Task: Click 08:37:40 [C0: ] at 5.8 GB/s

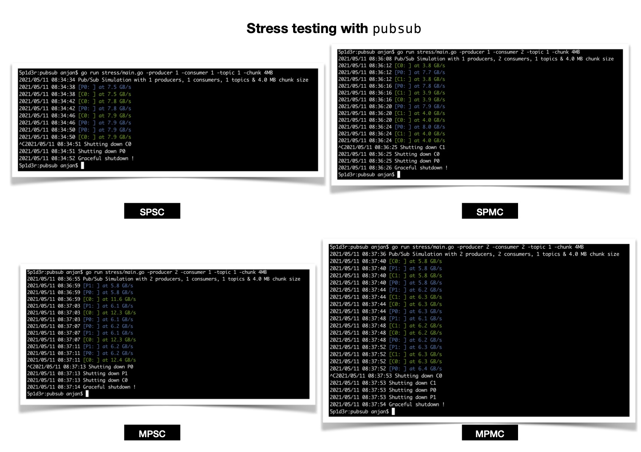Action: point(386,261)
